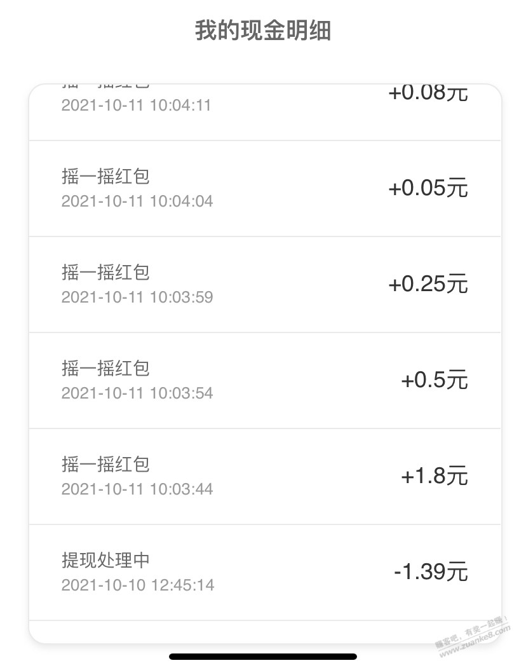Tap the +0.05元 amount

click(x=428, y=188)
